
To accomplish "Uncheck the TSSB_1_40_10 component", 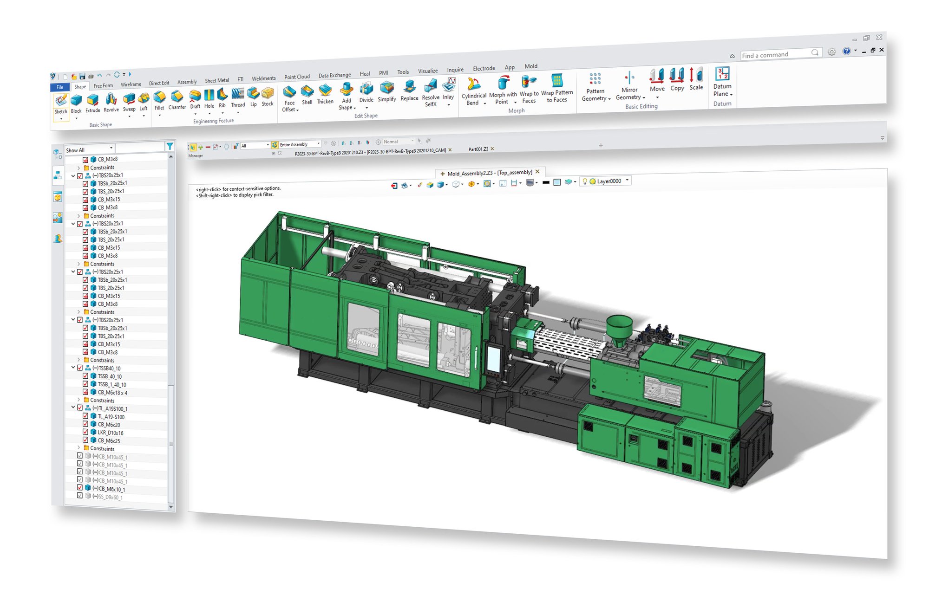I will (85, 384).
